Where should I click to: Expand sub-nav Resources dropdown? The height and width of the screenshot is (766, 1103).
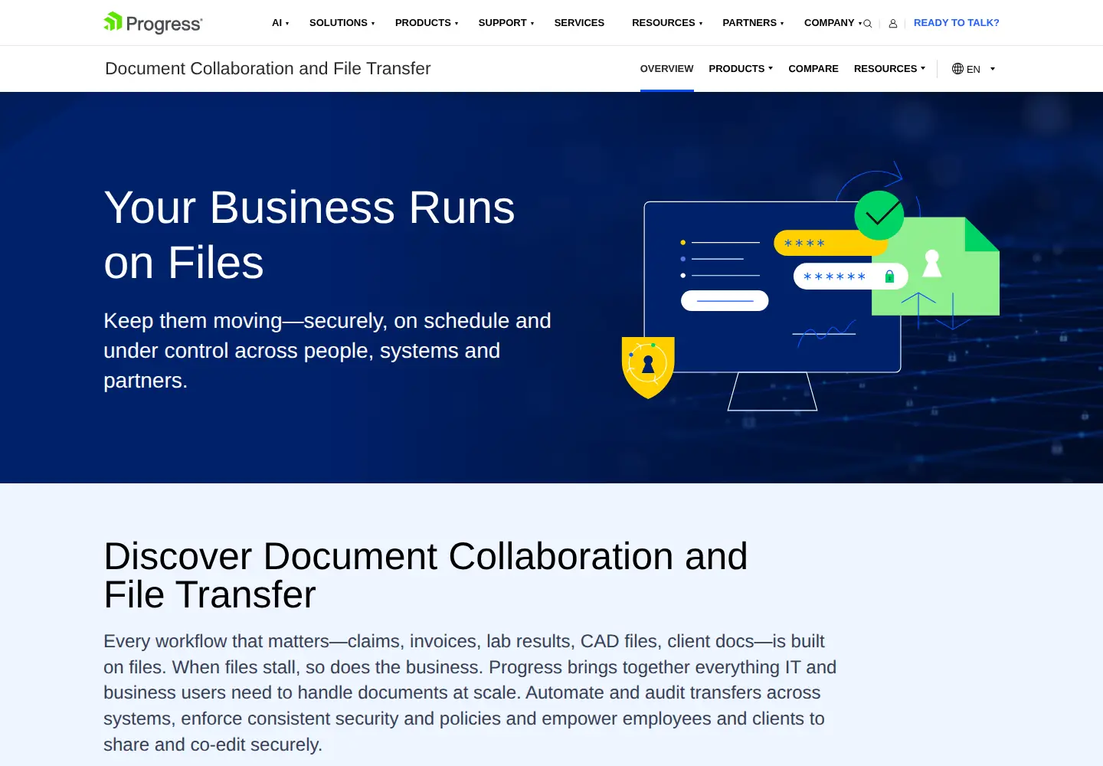(889, 69)
